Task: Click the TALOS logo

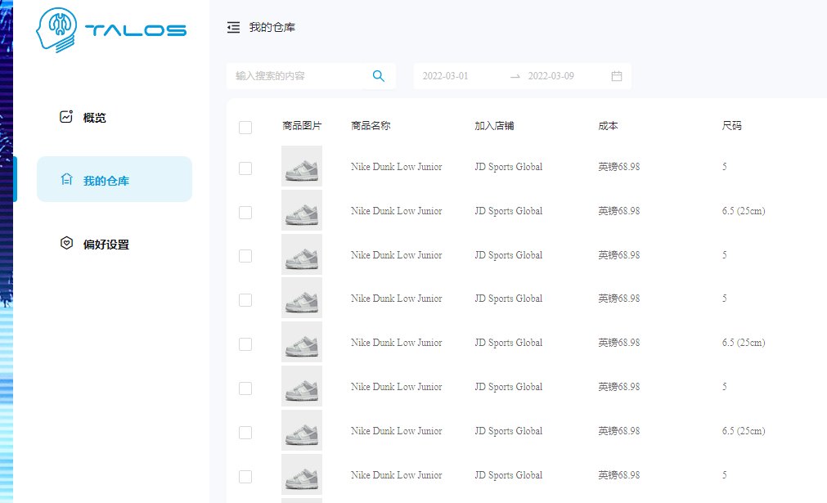Action: [111, 30]
